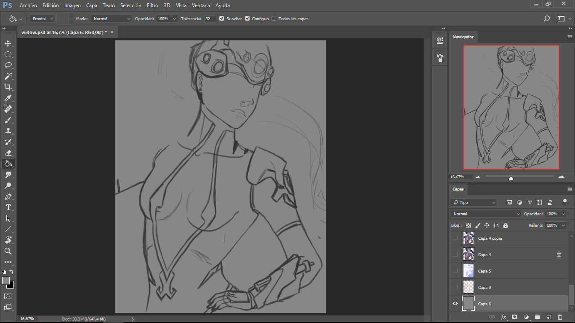Select the Eyedropper tool
Screen dimensions: 575x323
coord(8,98)
